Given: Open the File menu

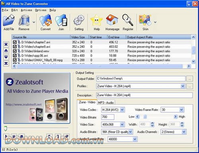Looking at the screenshot, I should click(5, 10).
